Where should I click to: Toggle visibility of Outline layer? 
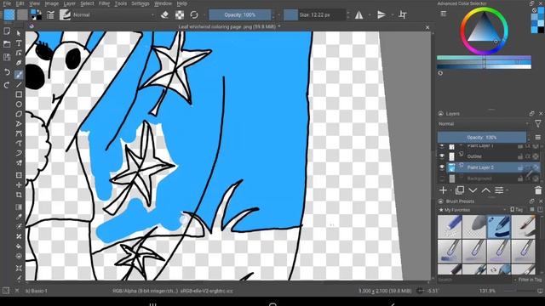coord(442,156)
